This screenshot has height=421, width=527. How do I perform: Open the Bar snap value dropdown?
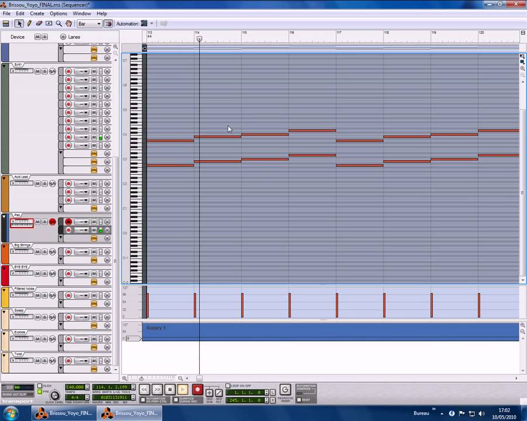click(x=89, y=23)
